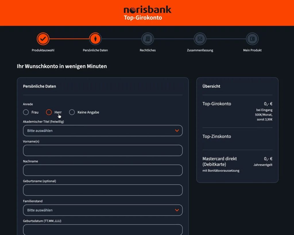This screenshot has height=235, width=294.
Task: Select the Herr radio button
Action: coord(49,112)
